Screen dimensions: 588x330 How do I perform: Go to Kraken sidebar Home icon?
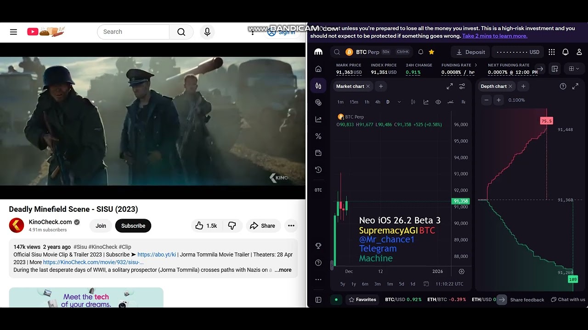tap(318, 69)
